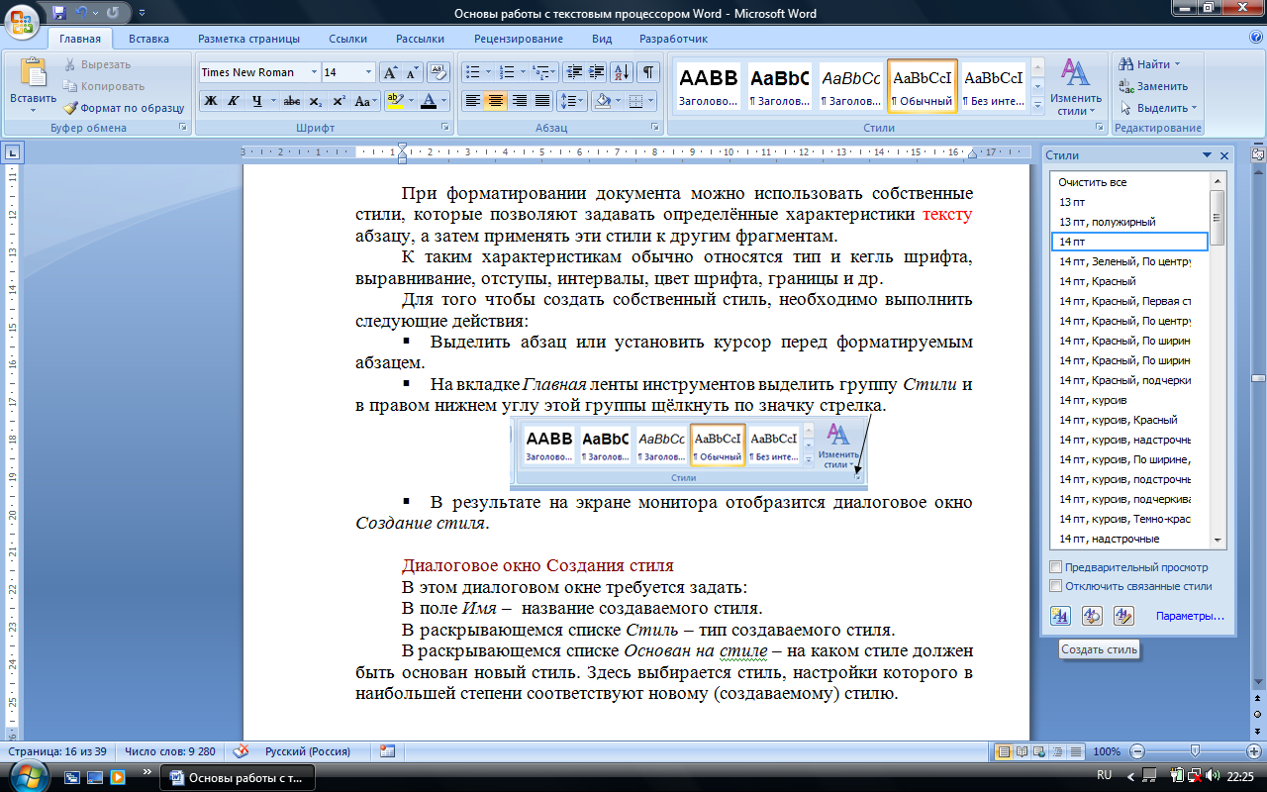Open Styles pane options dropdown arrow
The image size is (1267, 792).
pyautogui.click(x=1207, y=155)
